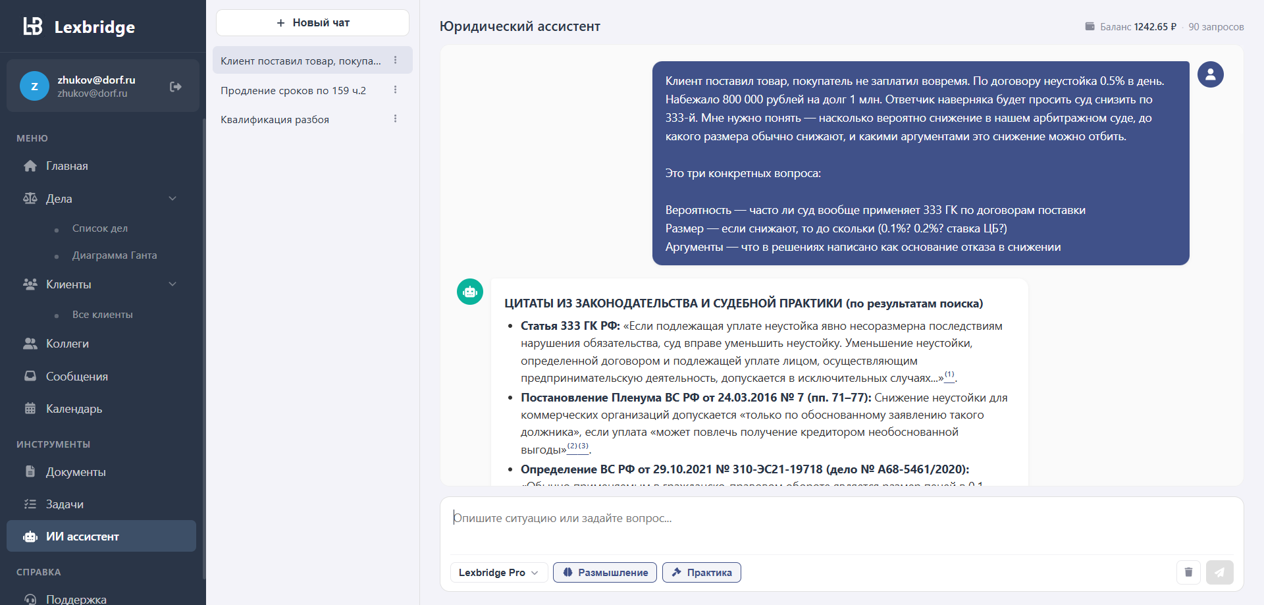Click the headset icon for Поддержка
Image resolution: width=1264 pixels, height=605 pixels.
30,599
